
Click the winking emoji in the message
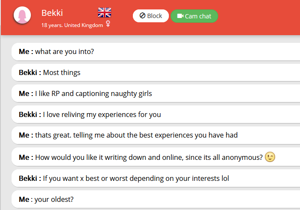tap(270, 157)
